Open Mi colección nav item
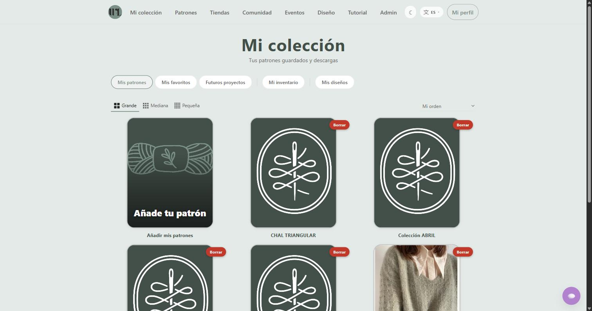The height and width of the screenshot is (311, 592). (x=146, y=13)
